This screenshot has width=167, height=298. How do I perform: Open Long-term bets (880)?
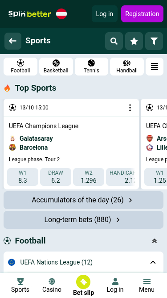84,220
